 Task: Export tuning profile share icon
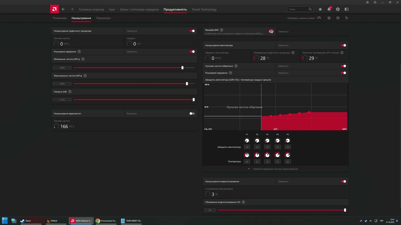338,18
